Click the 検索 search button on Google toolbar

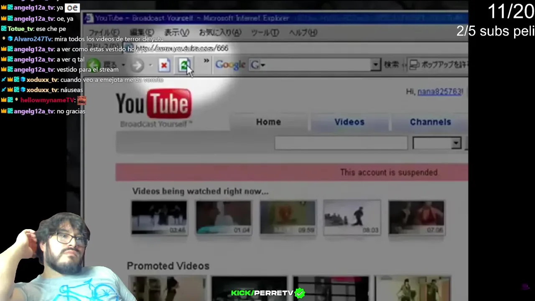tap(392, 65)
